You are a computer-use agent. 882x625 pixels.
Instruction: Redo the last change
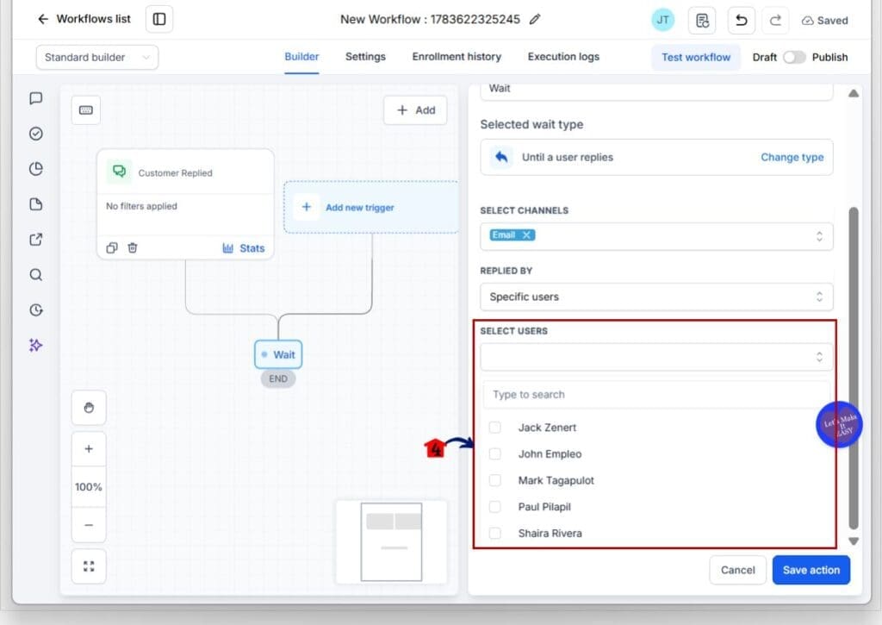tap(776, 21)
